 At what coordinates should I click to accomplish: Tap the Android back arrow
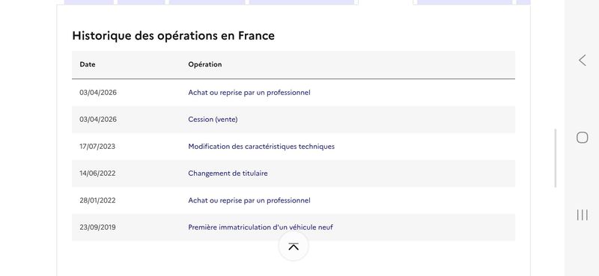[x=583, y=61]
